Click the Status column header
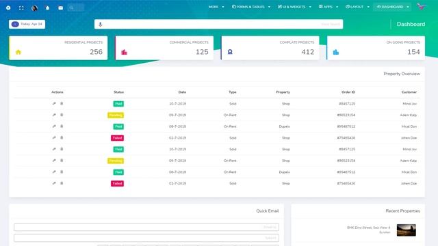This screenshot has width=438, height=246. tap(118, 92)
